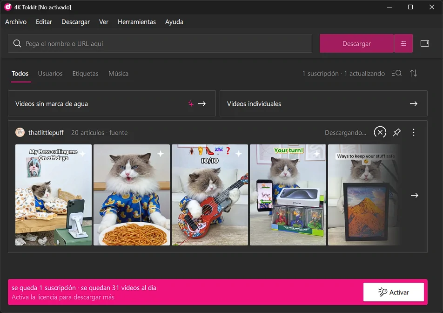Click the search subscriptions list icon
The width and height of the screenshot is (443, 313).
tap(396, 73)
